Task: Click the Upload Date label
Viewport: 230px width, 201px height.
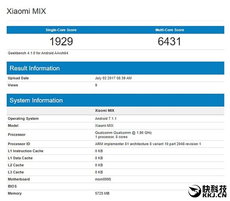Action: 18,78
